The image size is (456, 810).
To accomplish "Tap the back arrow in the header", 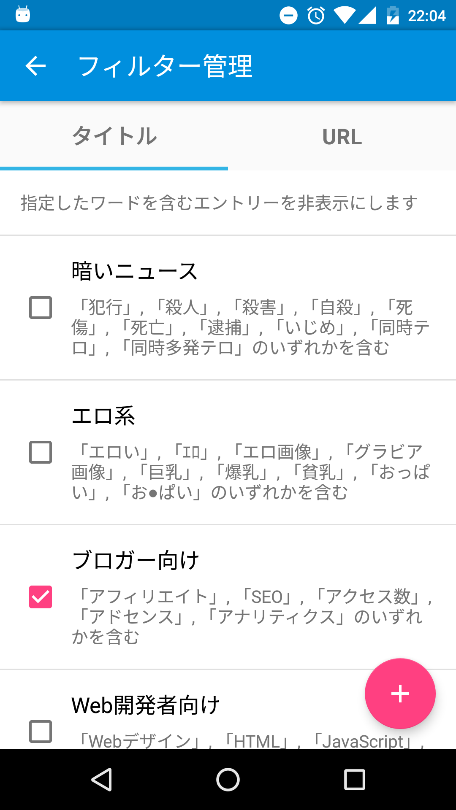I will coord(35,66).
